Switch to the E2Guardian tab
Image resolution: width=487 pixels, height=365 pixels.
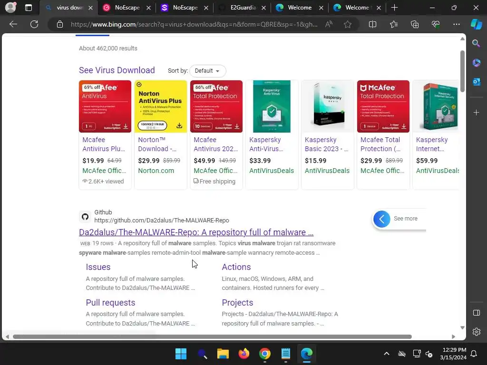coord(243,8)
